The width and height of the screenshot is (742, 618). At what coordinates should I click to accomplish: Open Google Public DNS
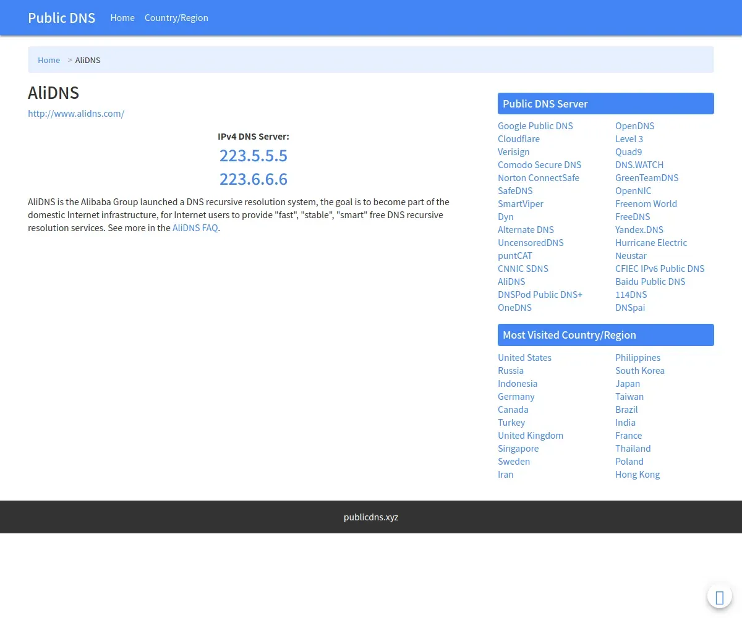coord(535,126)
